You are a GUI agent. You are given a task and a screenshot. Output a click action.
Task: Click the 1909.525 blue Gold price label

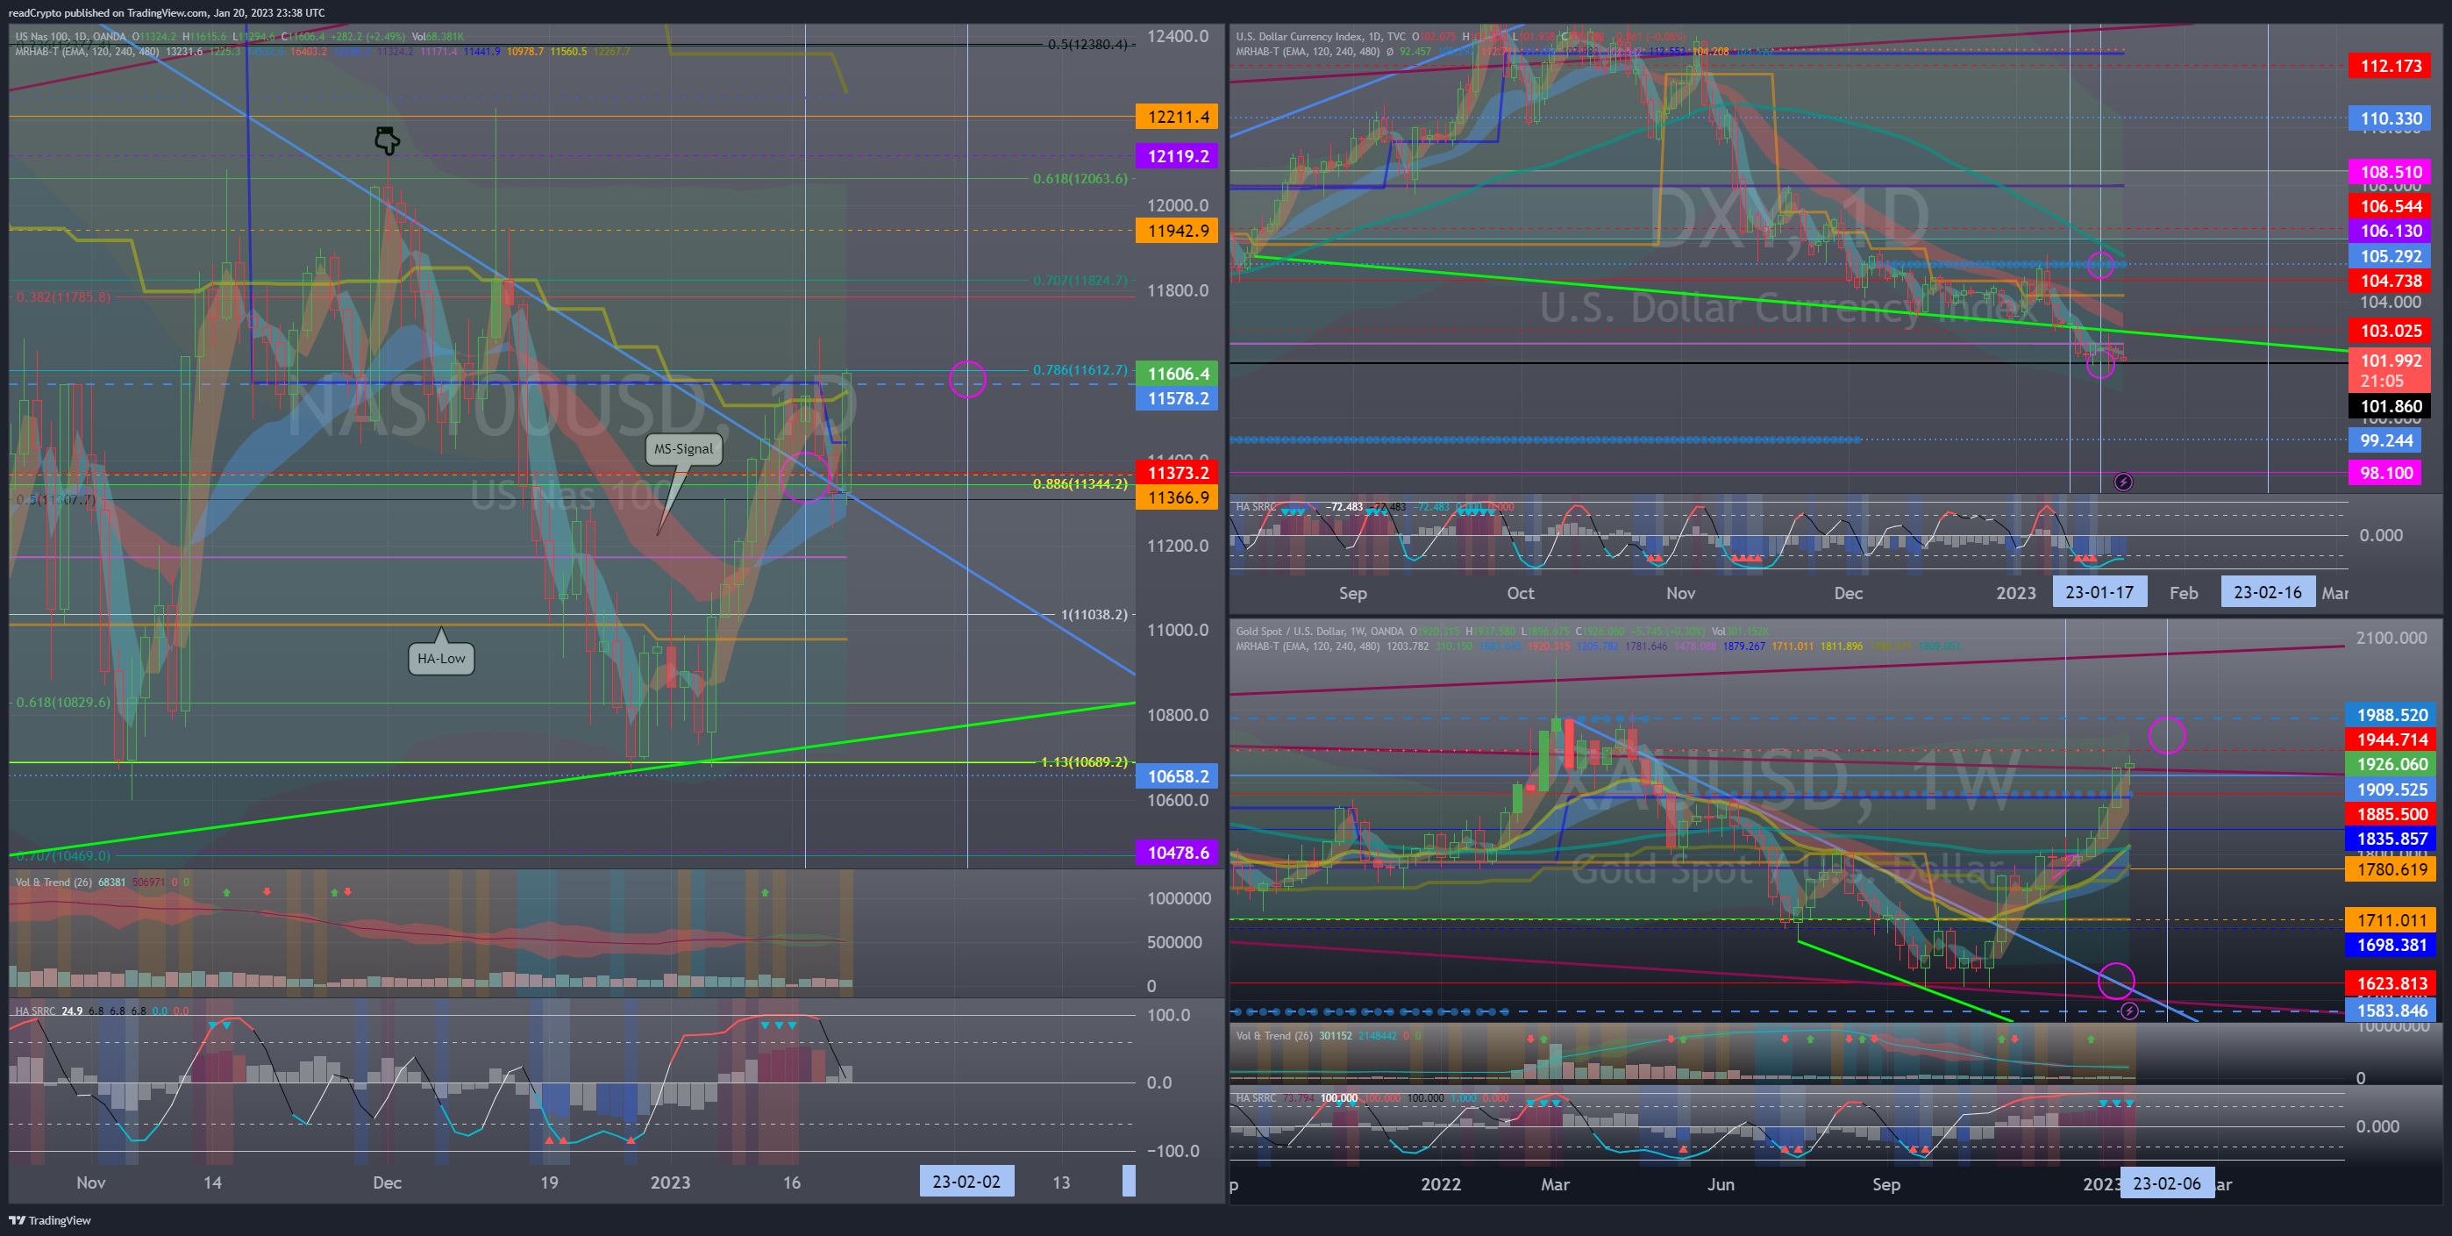coord(2391,789)
